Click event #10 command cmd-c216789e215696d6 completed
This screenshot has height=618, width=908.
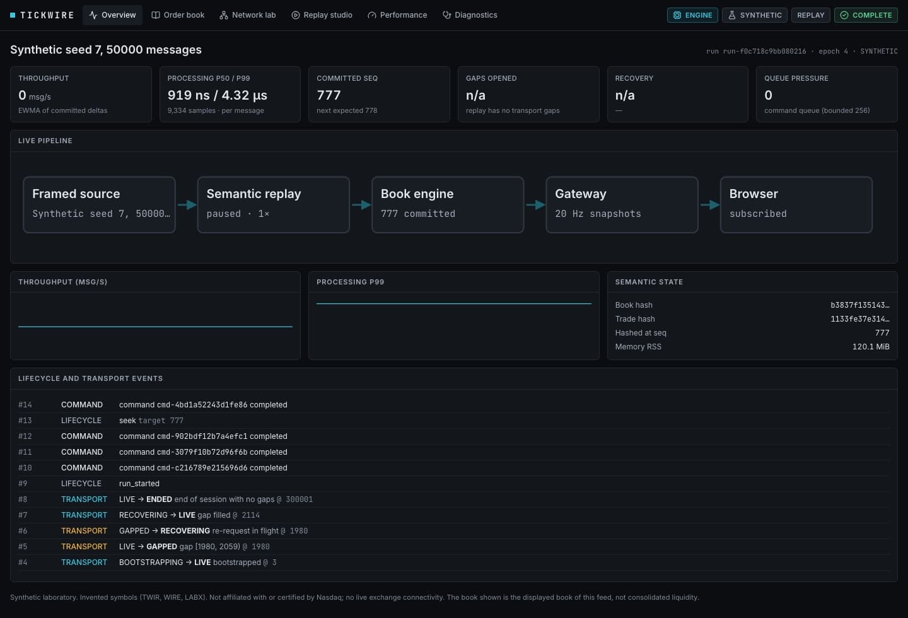point(453,468)
